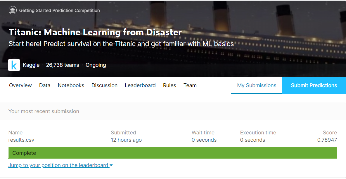This screenshot has height=179, width=346.
Task: Click the 'Kaggle' host name text
Action: coord(31,65)
